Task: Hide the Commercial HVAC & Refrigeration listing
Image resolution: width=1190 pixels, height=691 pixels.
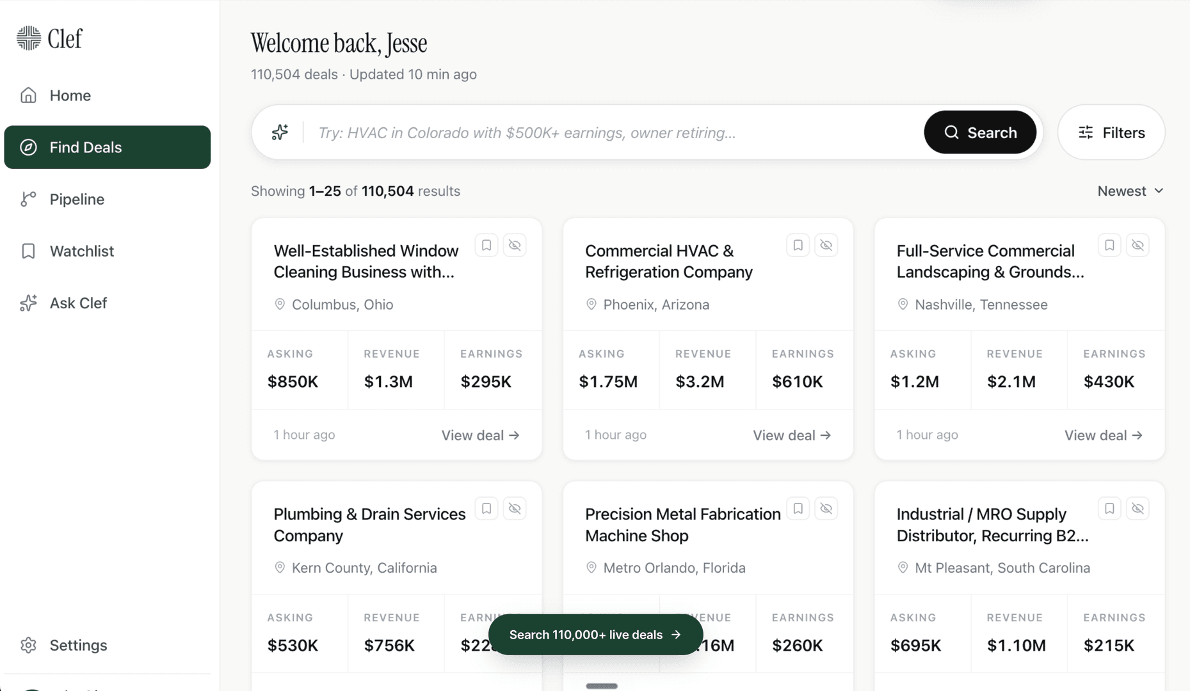Action: pyautogui.click(x=826, y=245)
